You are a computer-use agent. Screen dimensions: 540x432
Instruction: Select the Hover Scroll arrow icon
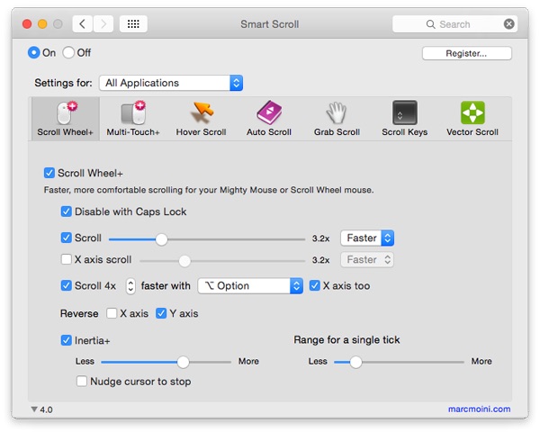[x=202, y=112]
